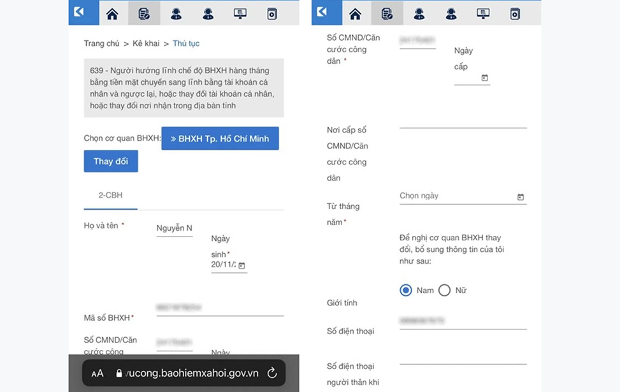This screenshot has width=620, height=392.
Task: Tap the monitor icon in the left screen toolbar
Action: 240,13
